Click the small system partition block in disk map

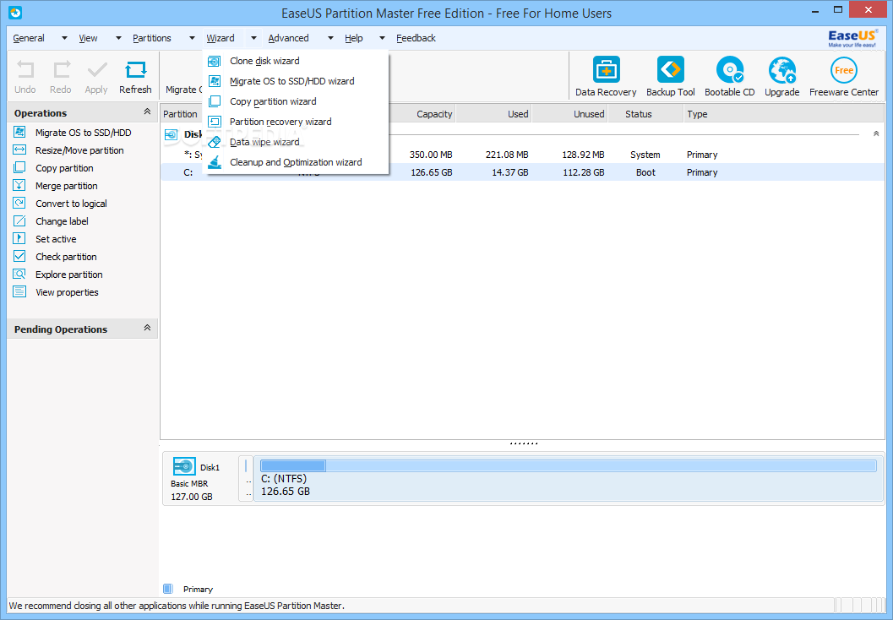(x=246, y=480)
